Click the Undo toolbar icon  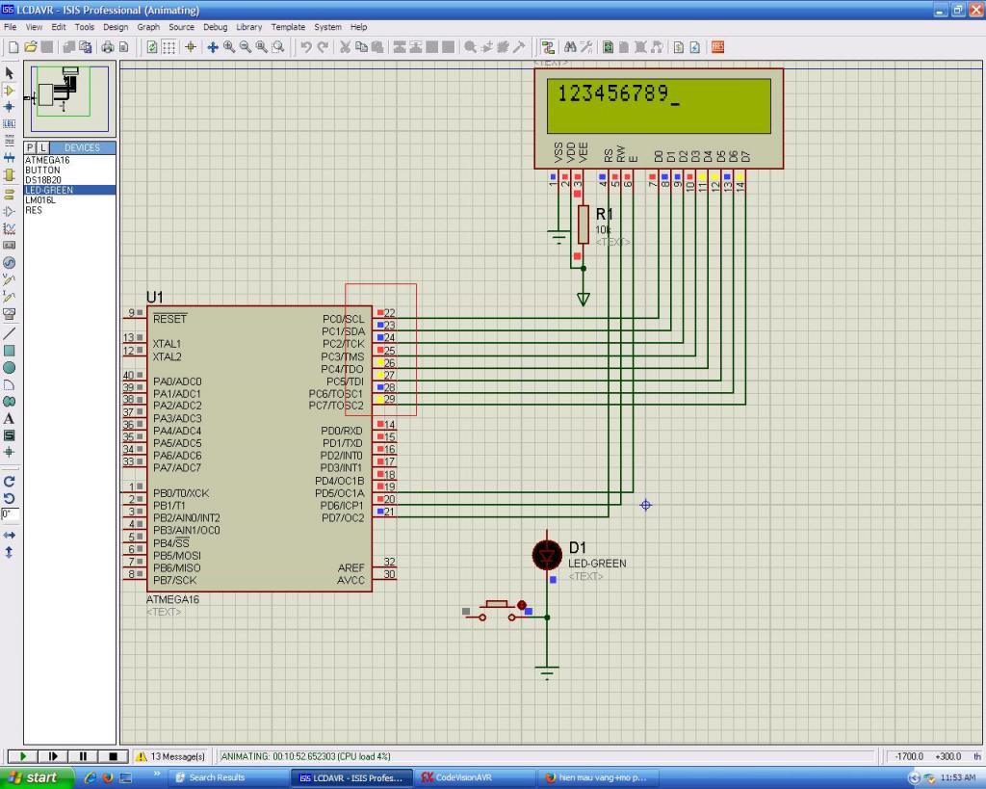click(305, 46)
